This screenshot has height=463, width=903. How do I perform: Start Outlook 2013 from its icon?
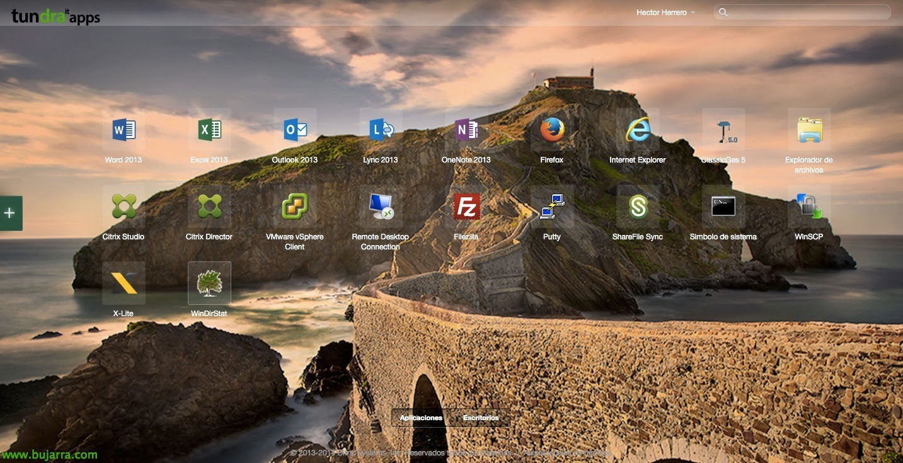click(295, 130)
